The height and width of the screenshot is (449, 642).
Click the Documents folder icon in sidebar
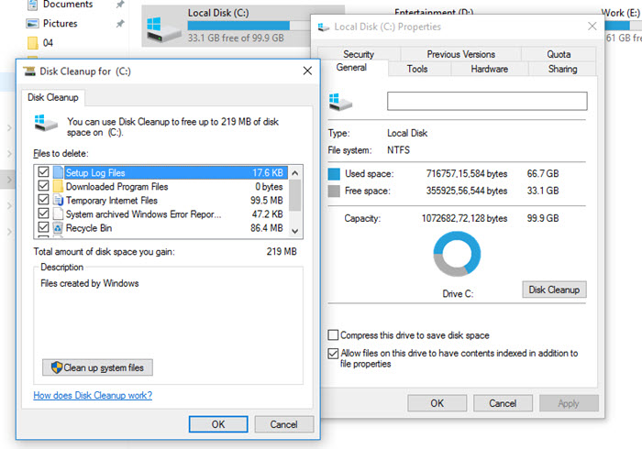click(32, 5)
